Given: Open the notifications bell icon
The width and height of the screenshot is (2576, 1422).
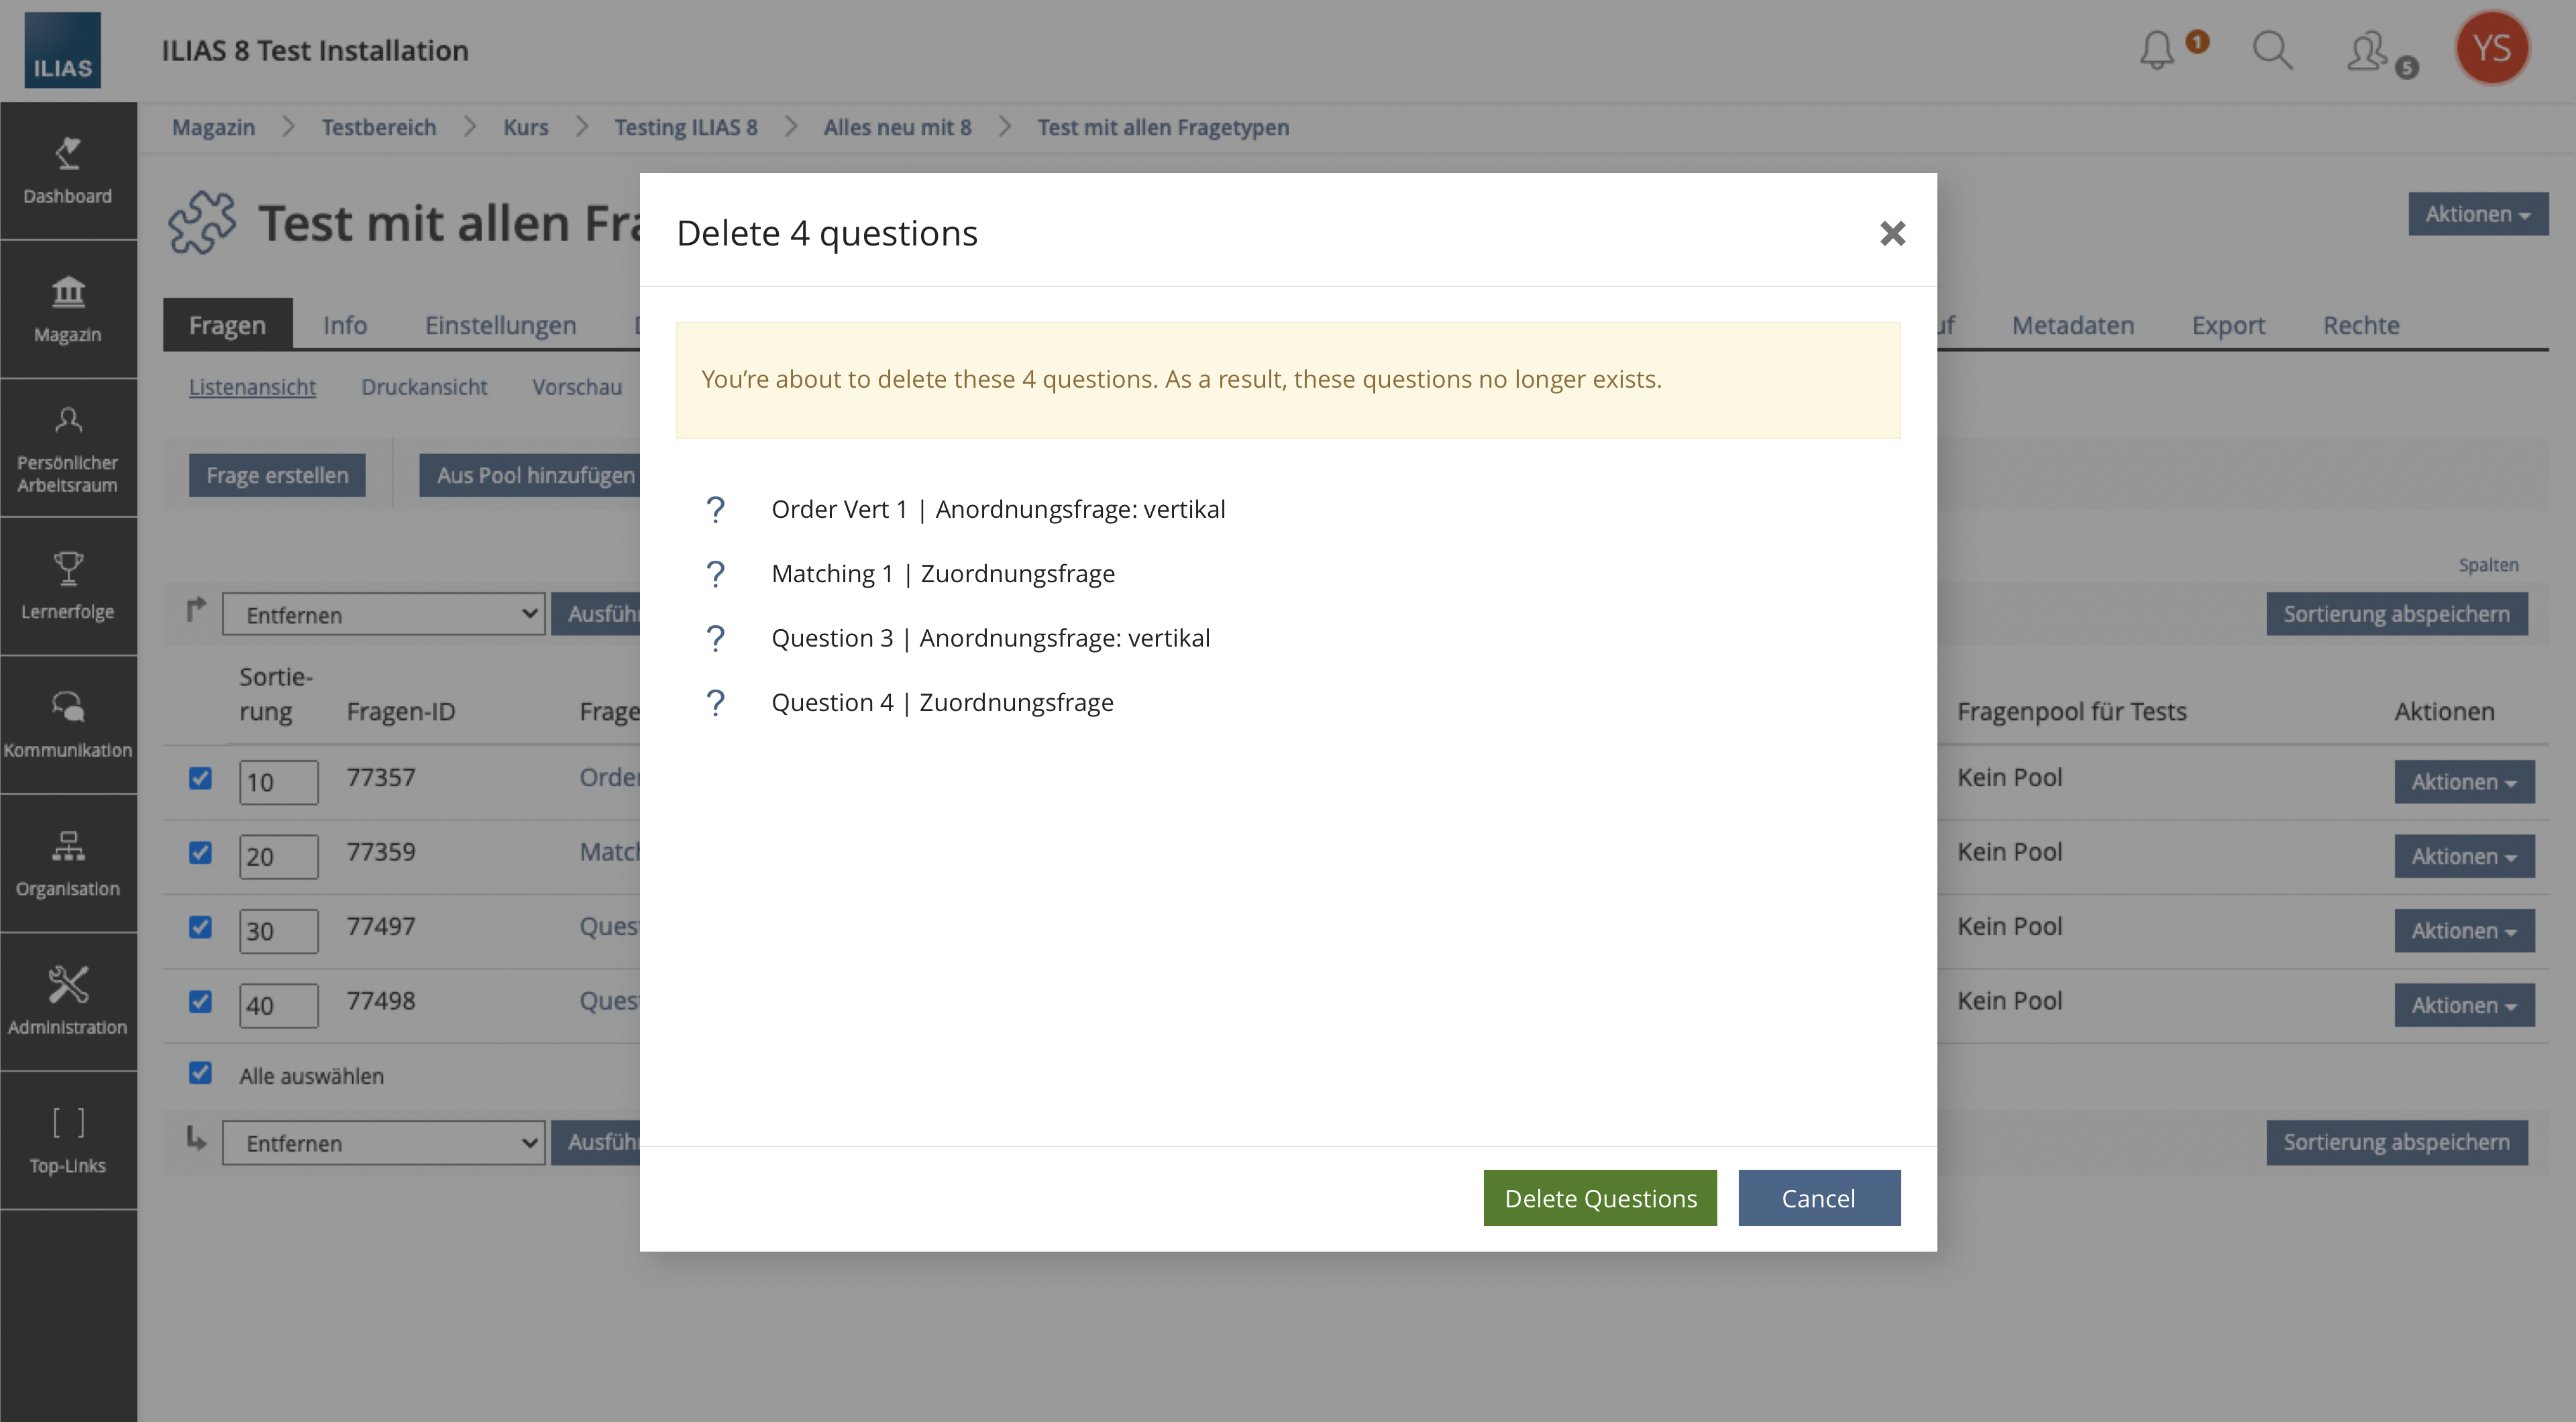Looking at the screenshot, I should pyautogui.click(x=2157, y=50).
